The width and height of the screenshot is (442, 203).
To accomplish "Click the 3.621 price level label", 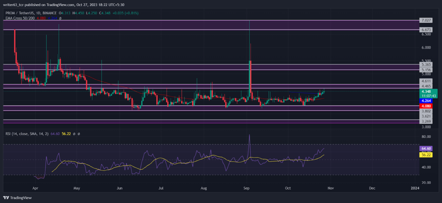I will (425, 116).
